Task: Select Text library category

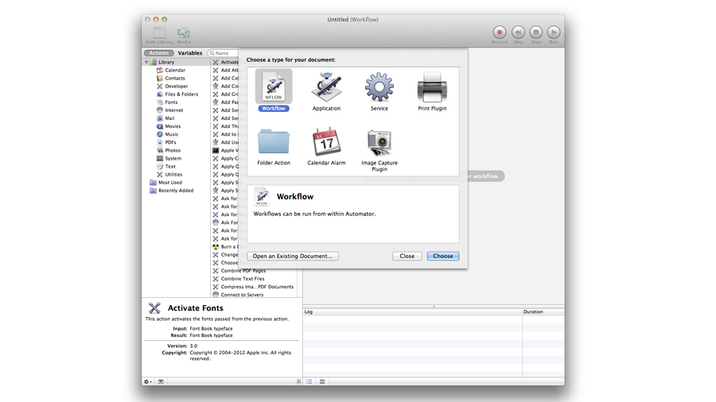Action: coord(170,166)
